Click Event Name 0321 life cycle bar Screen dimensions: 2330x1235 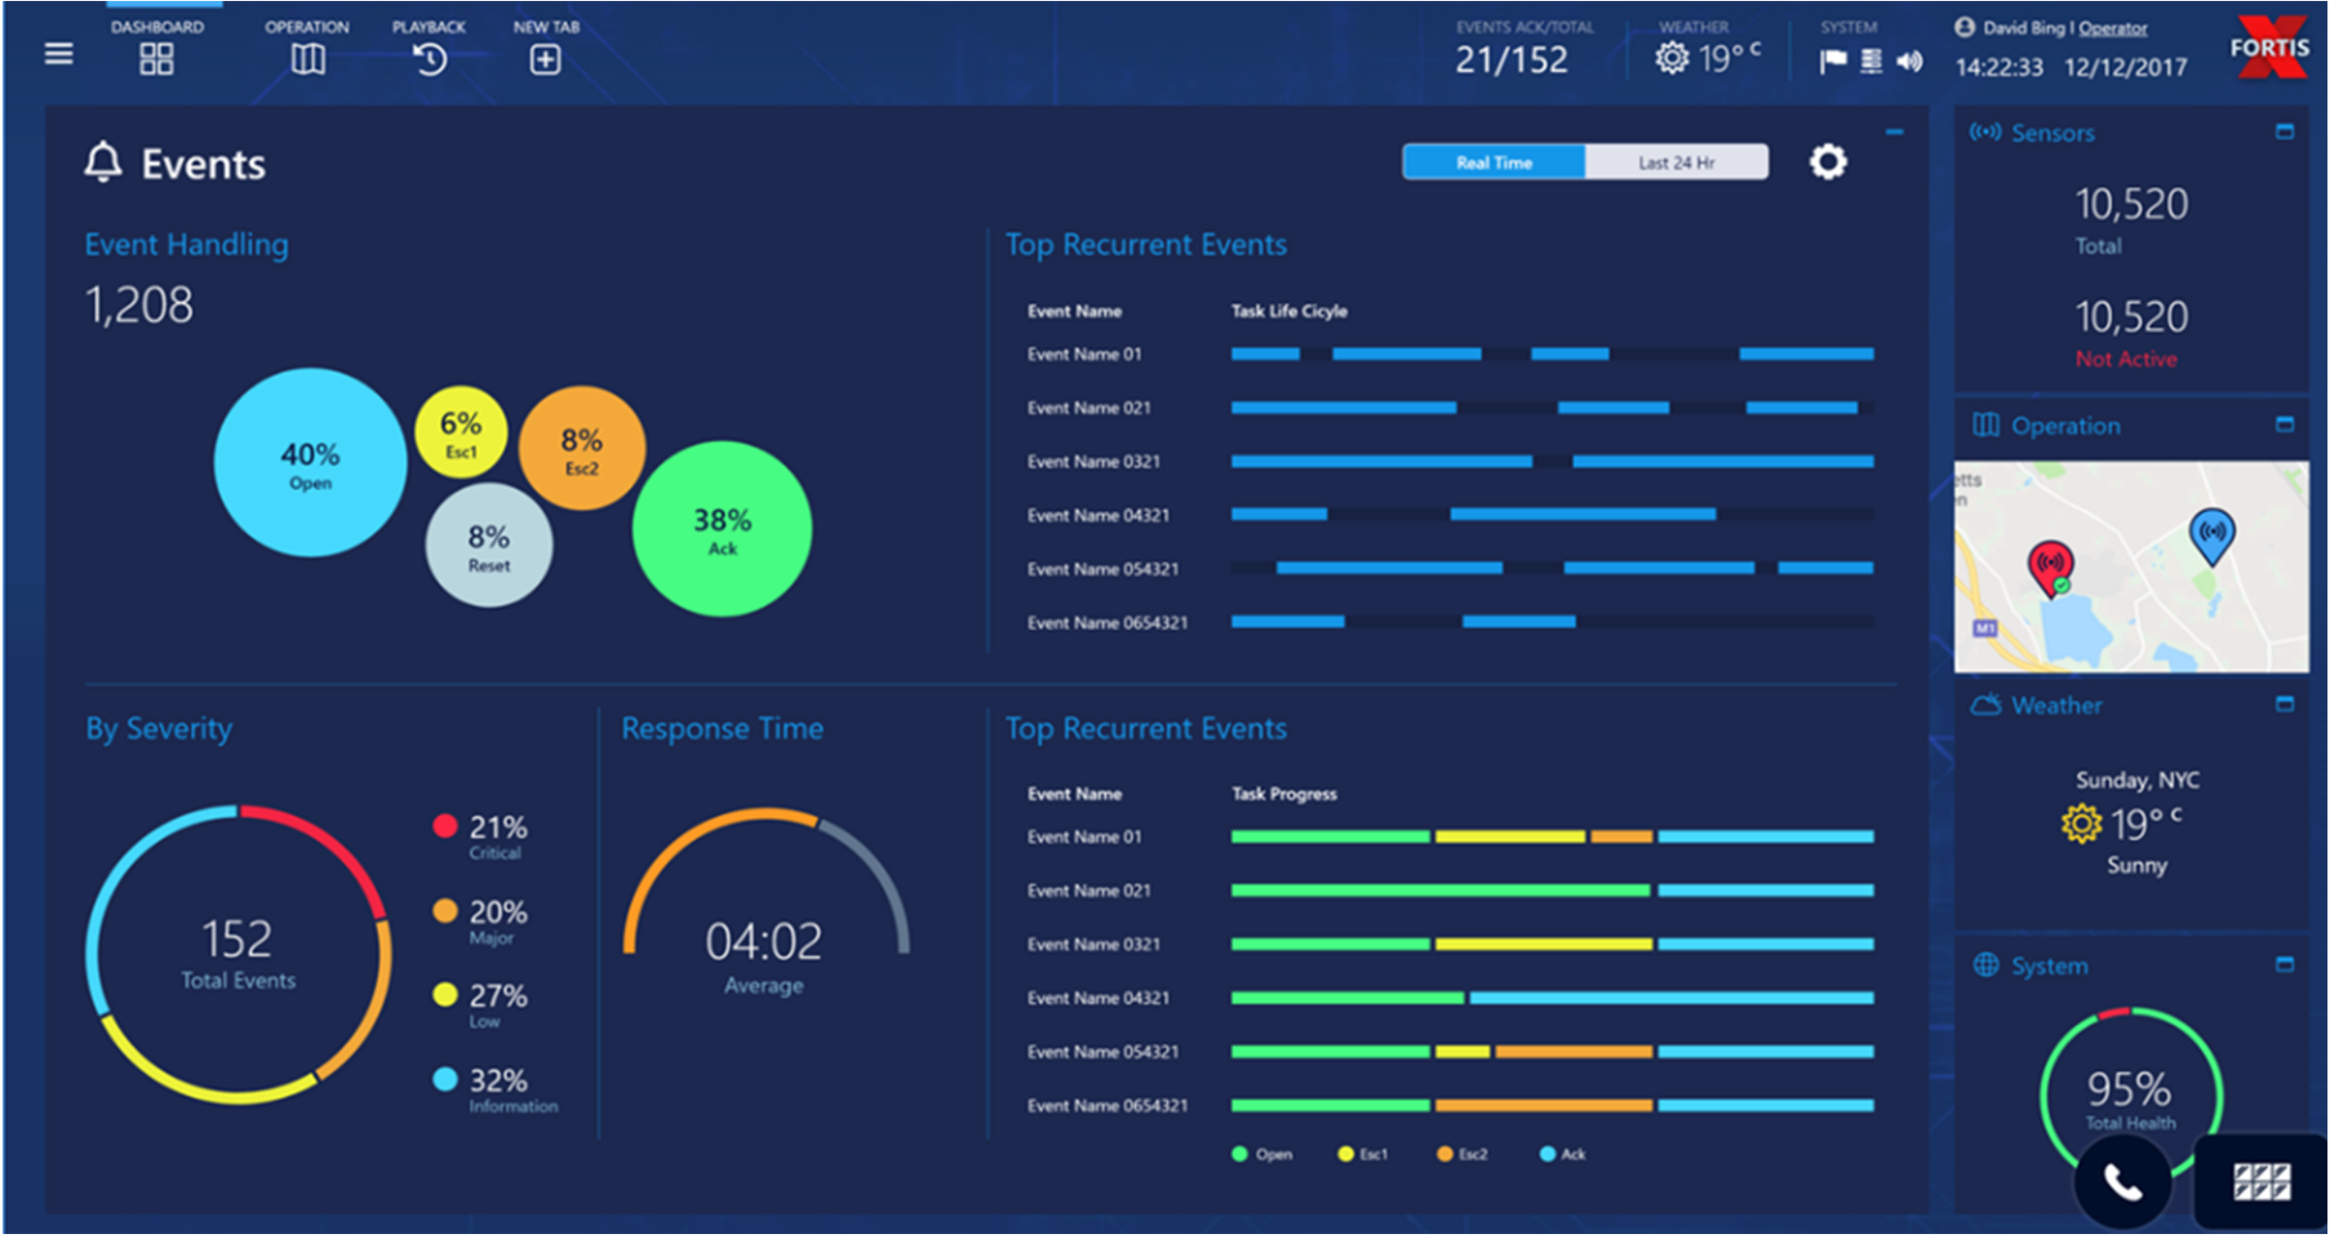pyautogui.click(x=1552, y=461)
